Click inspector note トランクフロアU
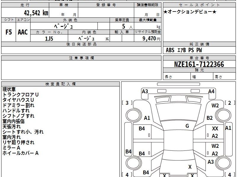Screen dimensions: 237x177 pyautogui.click(x=20, y=95)
